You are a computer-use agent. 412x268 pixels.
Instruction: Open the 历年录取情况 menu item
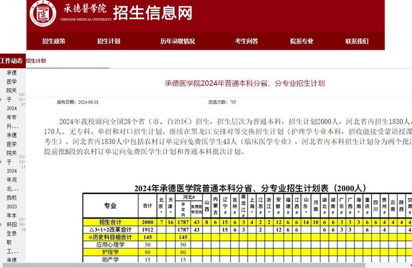click(x=178, y=41)
